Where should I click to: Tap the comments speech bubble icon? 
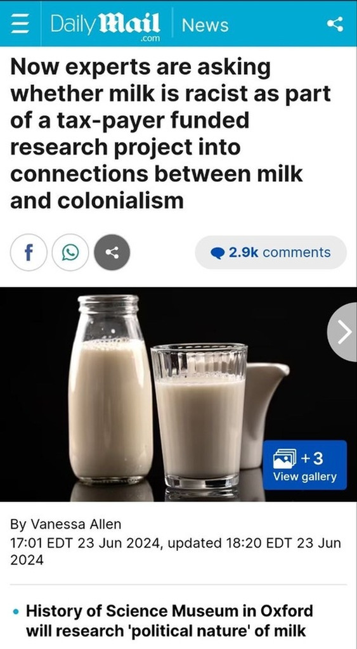pyautogui.click(x=217, y=253)
